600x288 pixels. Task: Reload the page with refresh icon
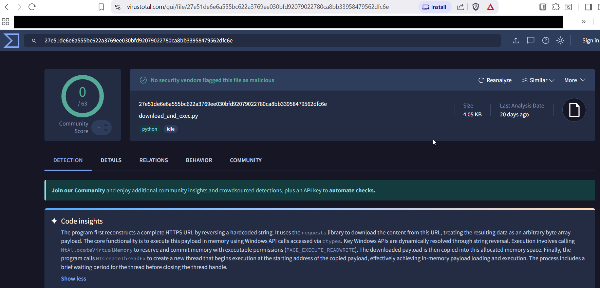(x=32, y=7)
